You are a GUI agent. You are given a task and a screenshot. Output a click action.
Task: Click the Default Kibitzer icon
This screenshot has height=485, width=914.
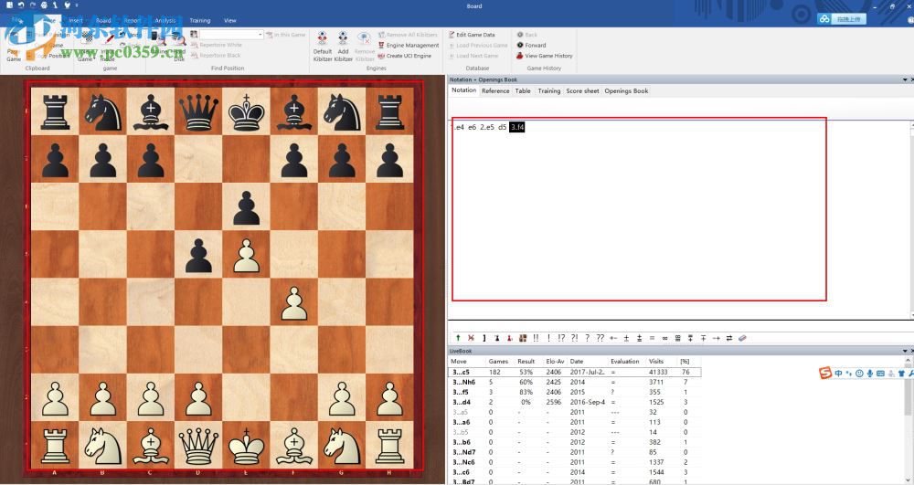click(322, 39)
